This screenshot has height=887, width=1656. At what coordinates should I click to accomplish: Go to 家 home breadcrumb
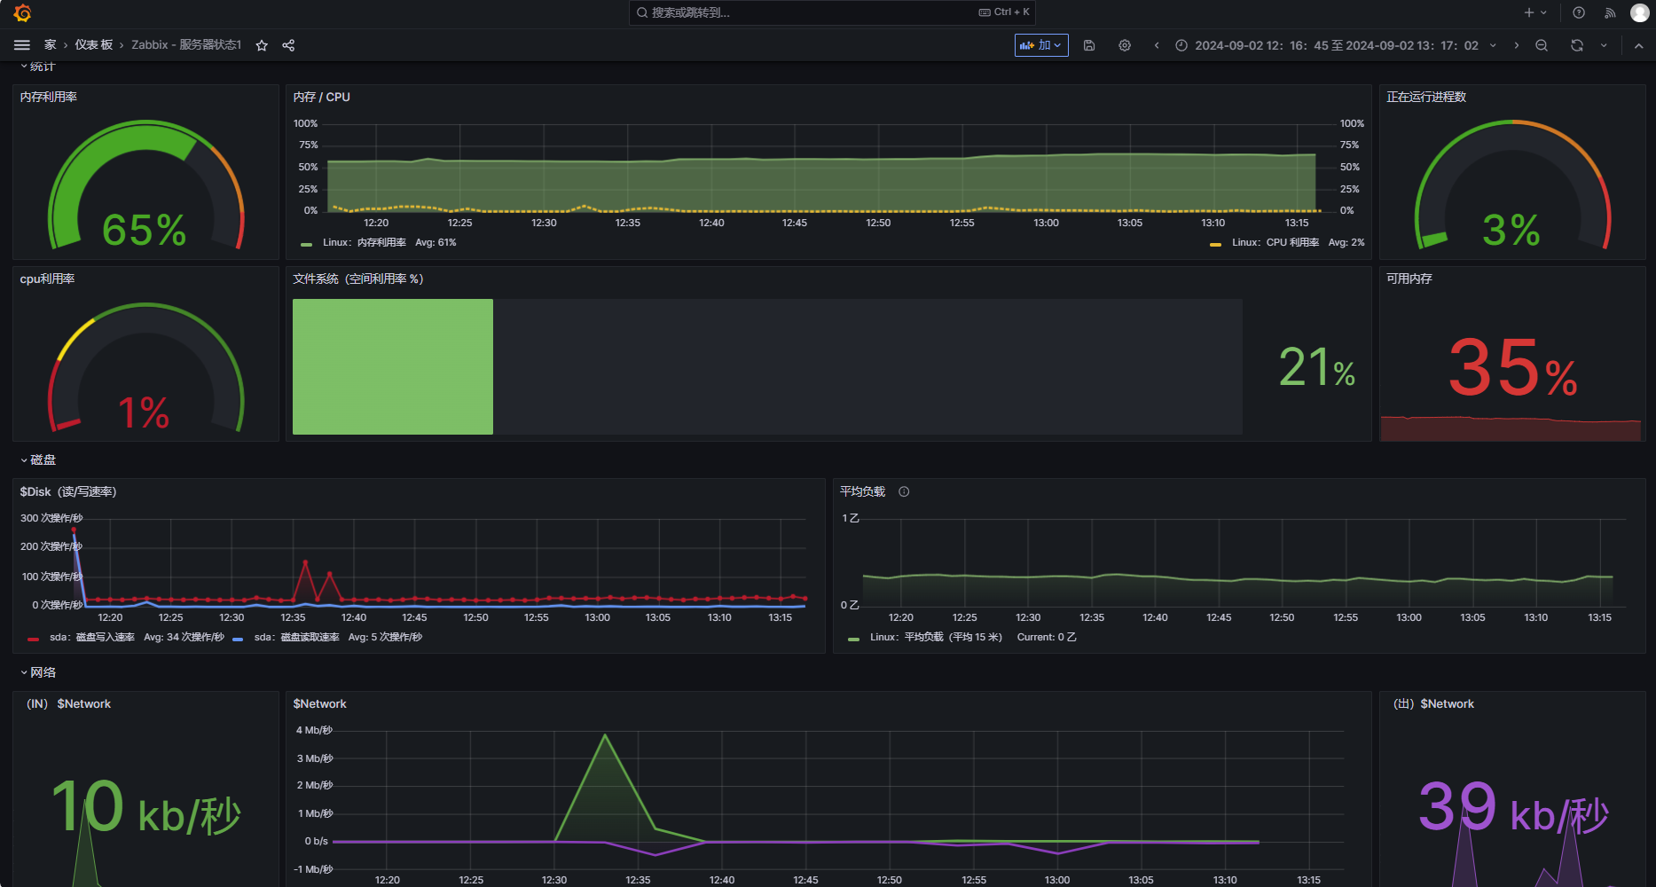(51, 45)
